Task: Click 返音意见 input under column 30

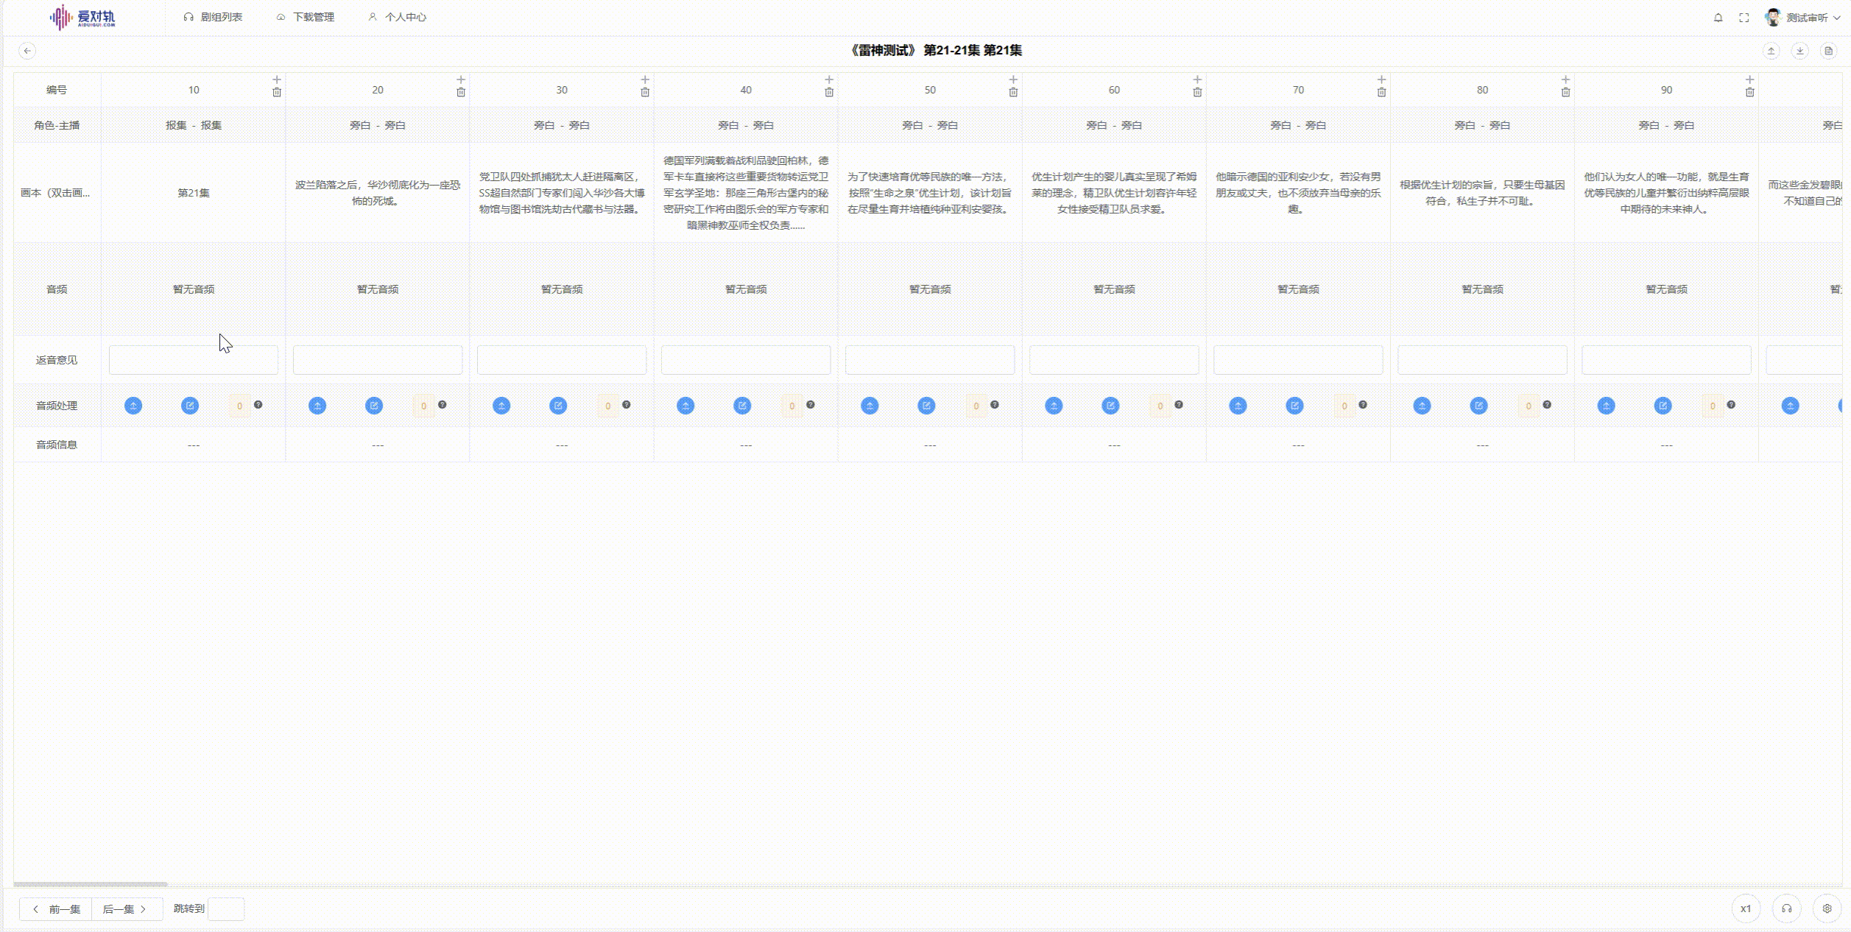Action: click(x=562, y=360)
